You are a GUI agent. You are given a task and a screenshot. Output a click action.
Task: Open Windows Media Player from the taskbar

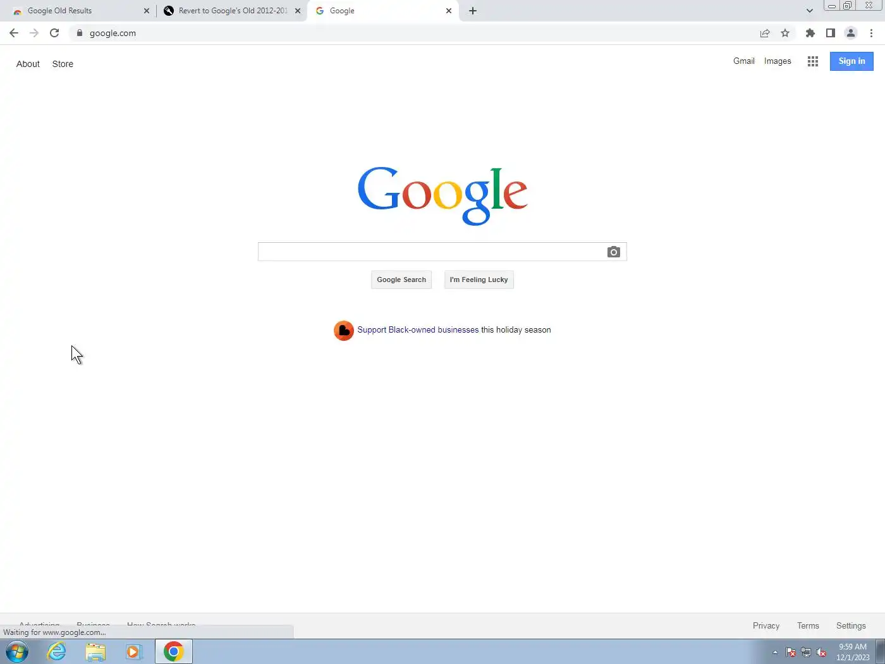tap(134, 651)
